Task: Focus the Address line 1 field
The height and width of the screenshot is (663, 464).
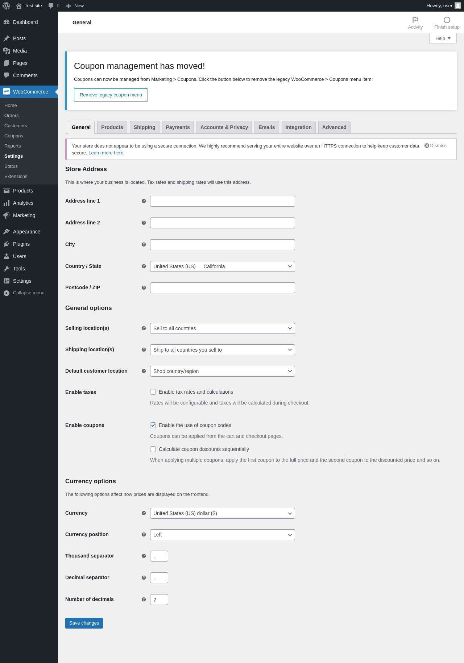Action: pos(223,201)
